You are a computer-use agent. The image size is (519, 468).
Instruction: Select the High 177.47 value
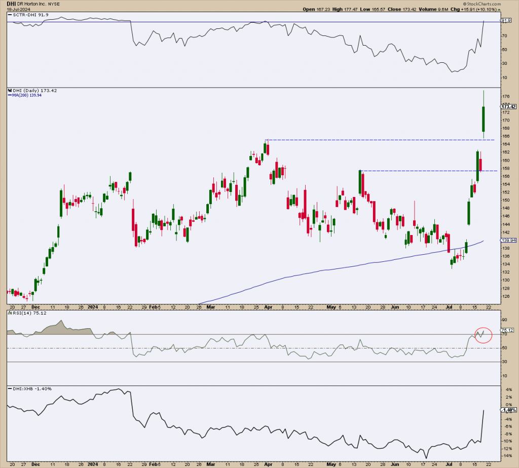point(345,9)
